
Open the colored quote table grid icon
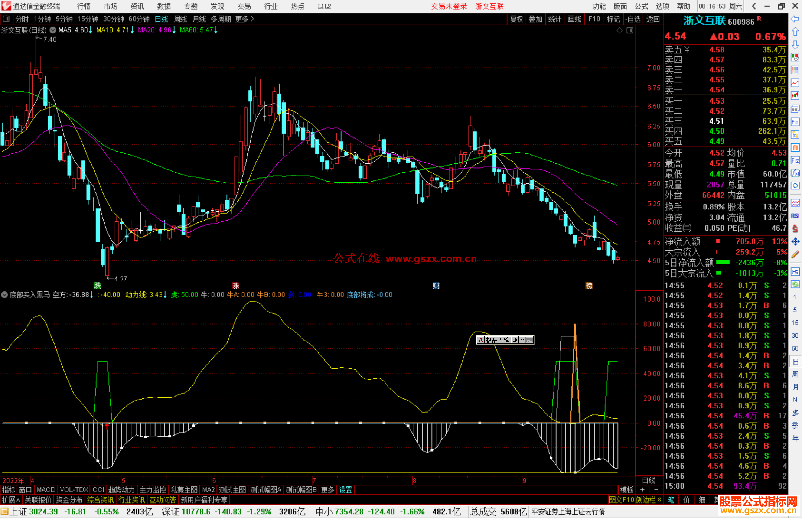tap(795, 70)
